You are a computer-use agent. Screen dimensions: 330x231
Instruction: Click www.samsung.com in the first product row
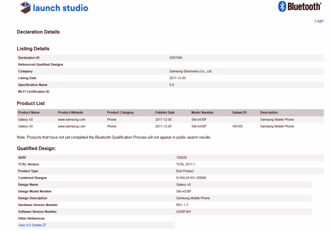tap(72, 120)
